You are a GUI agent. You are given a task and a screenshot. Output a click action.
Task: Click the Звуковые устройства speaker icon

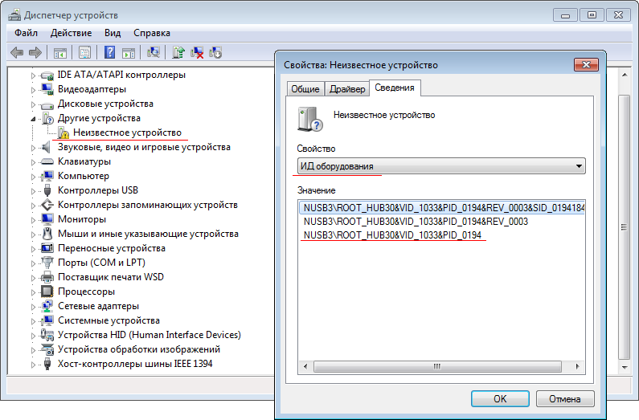[x=47, y=147]
